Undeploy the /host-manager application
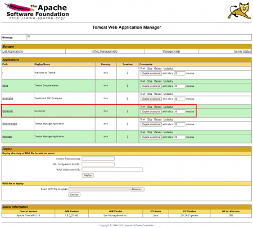The image size is (253, 228). coord(168,119)
